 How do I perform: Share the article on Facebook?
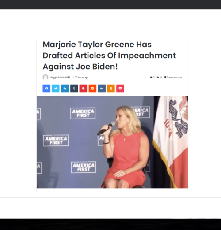tap(46, 88)
